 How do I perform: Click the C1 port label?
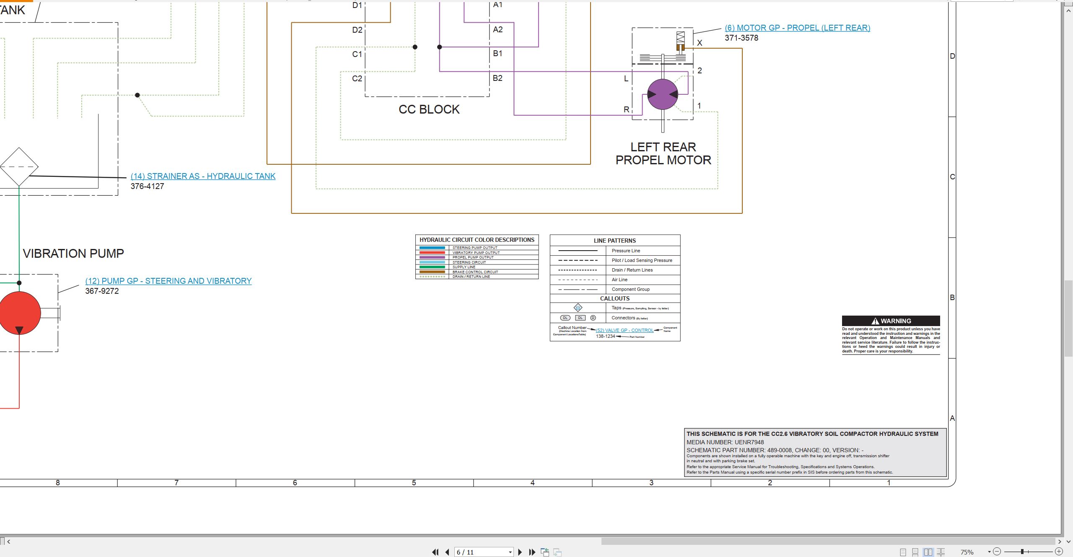coord(357,54)
